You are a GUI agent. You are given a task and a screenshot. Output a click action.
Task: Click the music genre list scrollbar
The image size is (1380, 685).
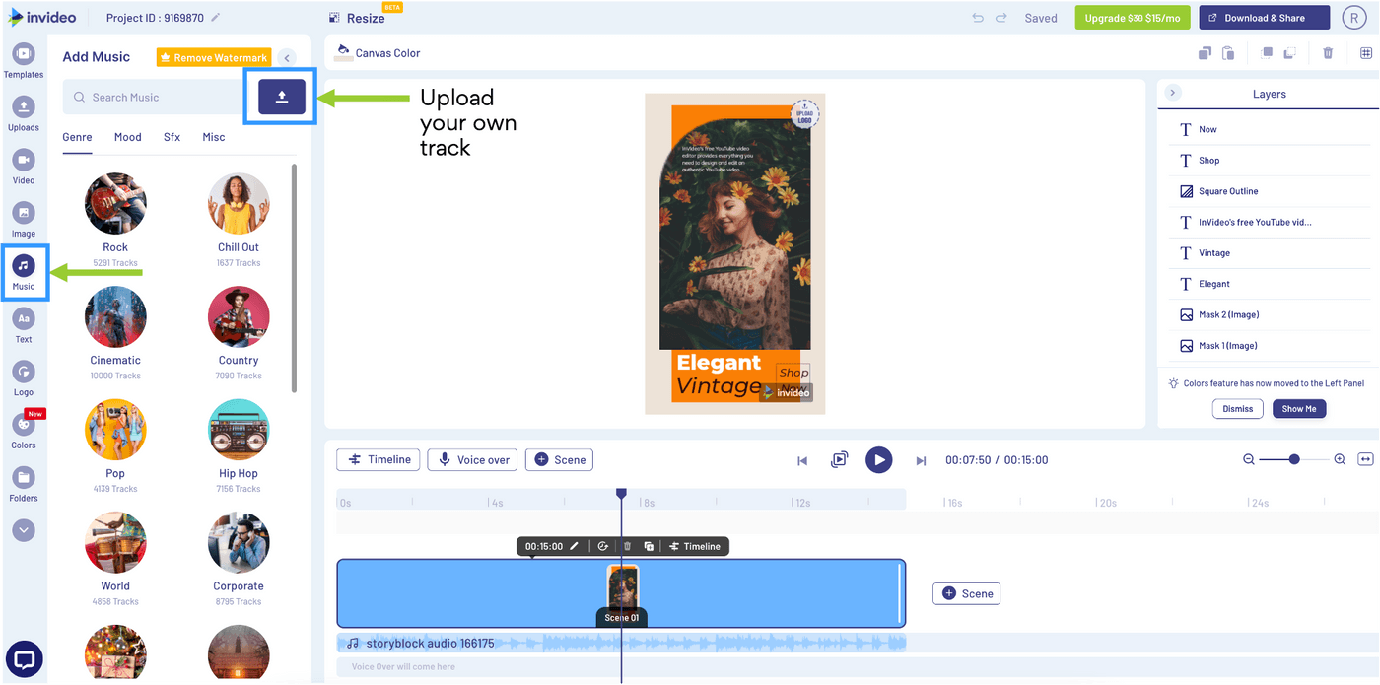tap(294, 279)
